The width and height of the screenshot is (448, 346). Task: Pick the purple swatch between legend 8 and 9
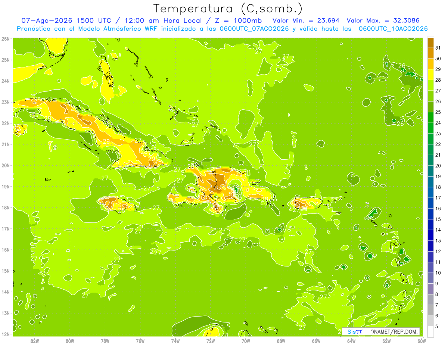click(x=430, y=289)
